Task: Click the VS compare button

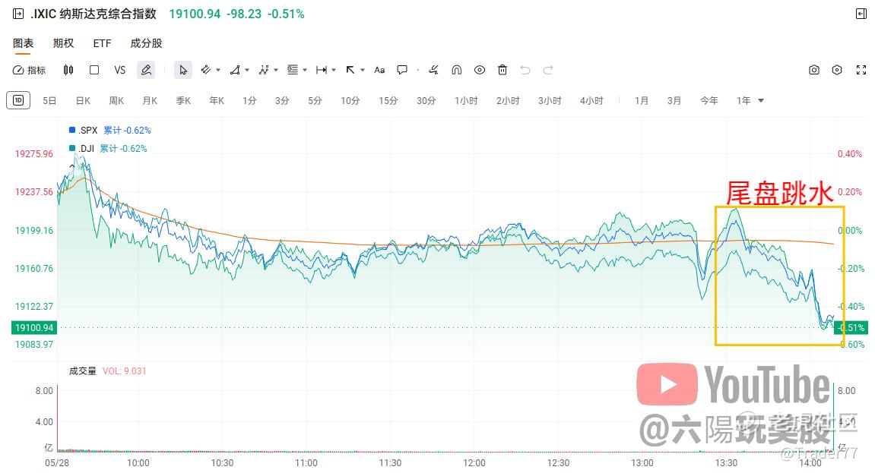Action: tap(119, 70)
